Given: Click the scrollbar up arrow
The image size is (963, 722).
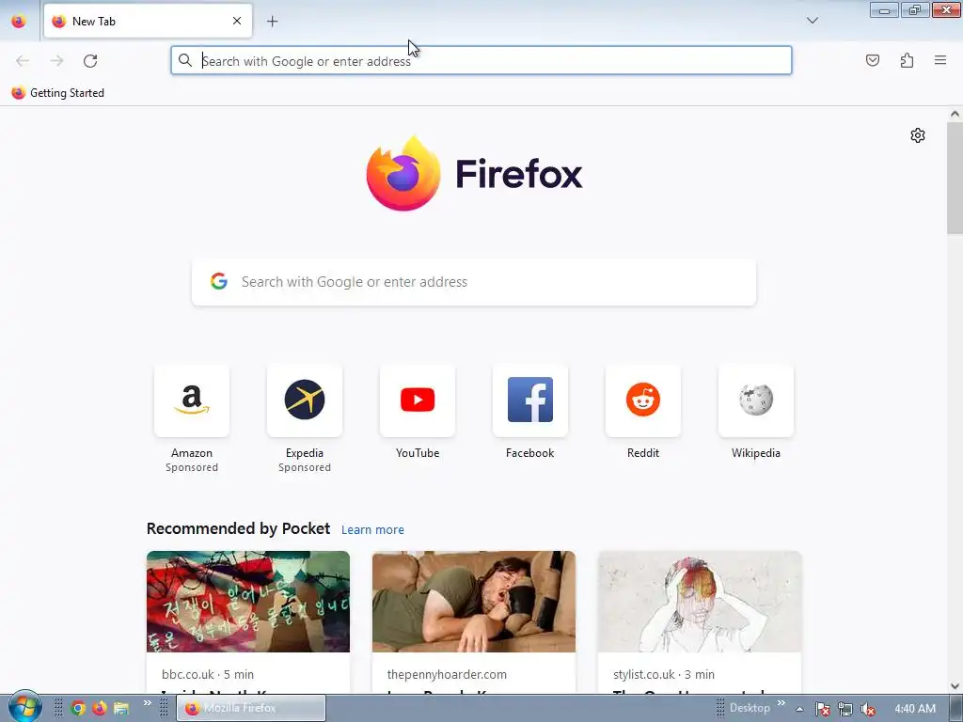Looking at the screenshot, I should 955,114.
